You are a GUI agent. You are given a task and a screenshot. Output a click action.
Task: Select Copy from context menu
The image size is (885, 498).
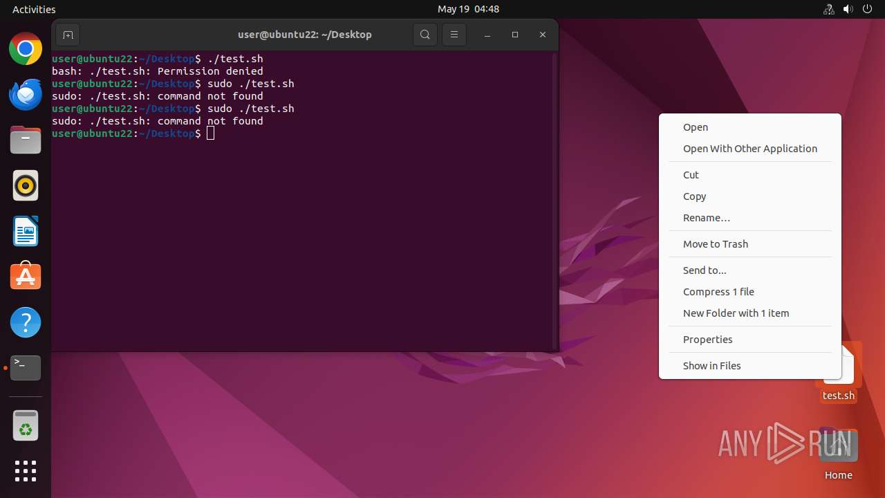pyautogui.click(x=750, y=196)
